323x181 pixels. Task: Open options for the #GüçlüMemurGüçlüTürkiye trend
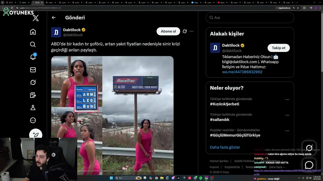click(x=287, y=131)
